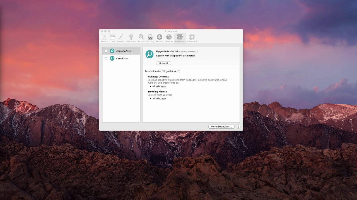Click the ValueKnow magnifier icon
The width and height of the screenshot is (357, 200).
tap(112, 58)
